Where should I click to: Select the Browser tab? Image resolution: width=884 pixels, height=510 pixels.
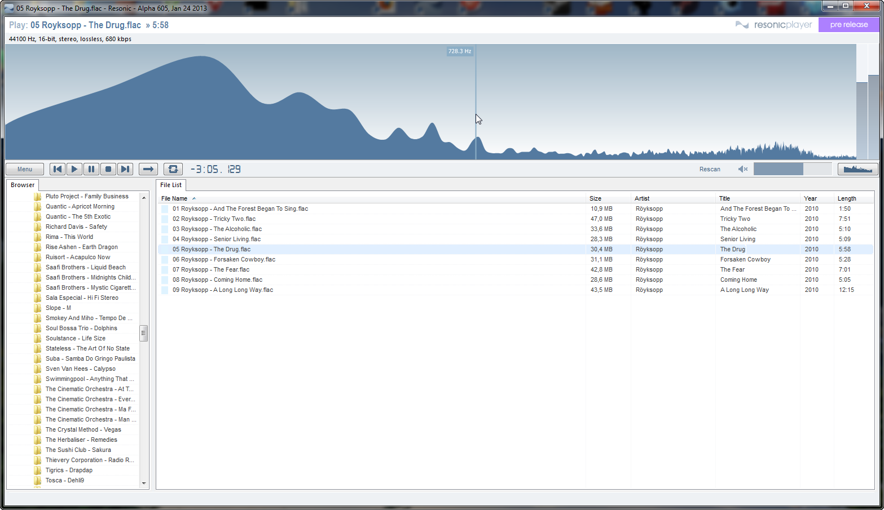click(23, 185)
